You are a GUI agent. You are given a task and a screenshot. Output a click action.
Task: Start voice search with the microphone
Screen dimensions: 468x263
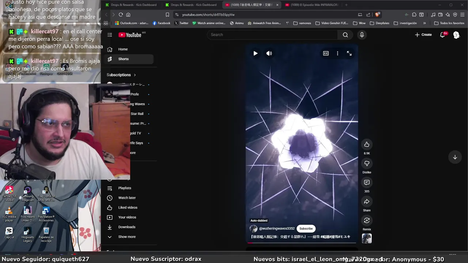point(362,35)
